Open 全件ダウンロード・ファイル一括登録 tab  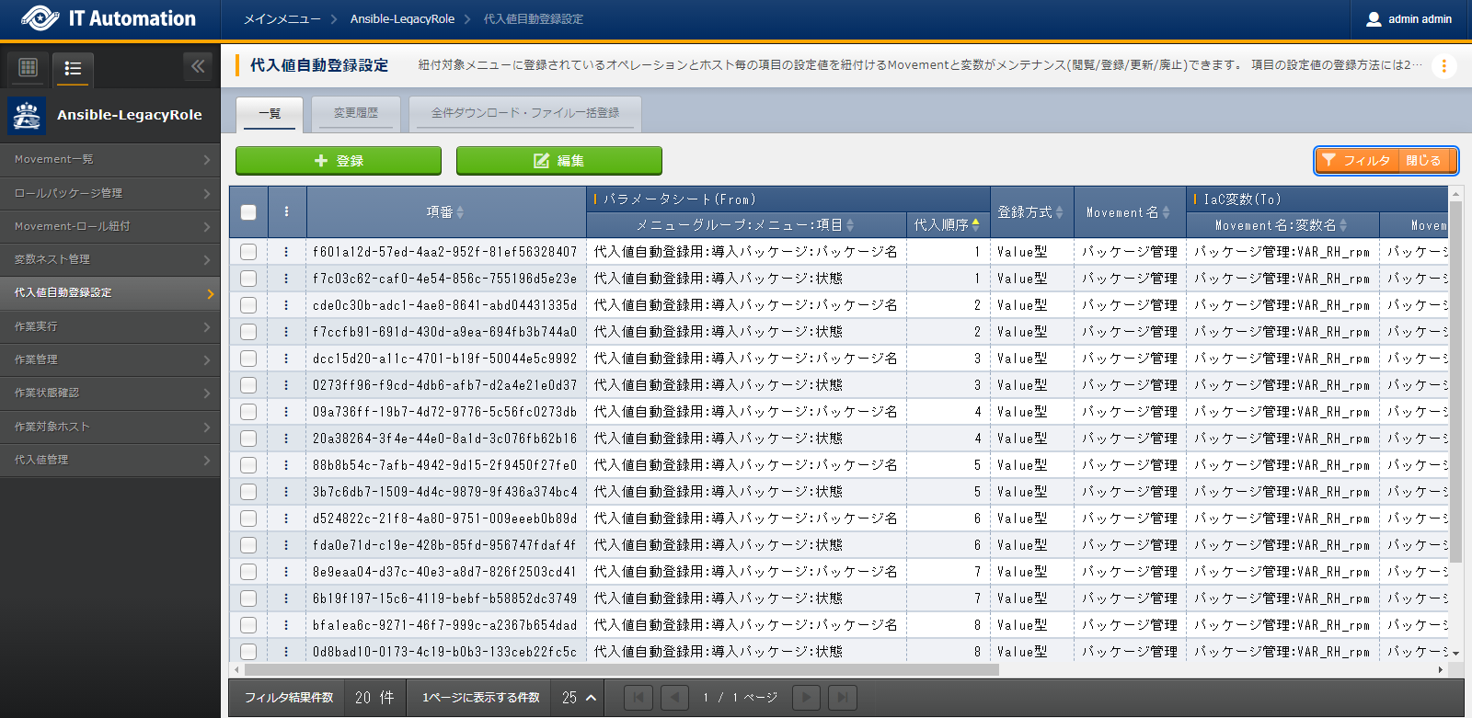pyautogui.click(x=524, y=113)
